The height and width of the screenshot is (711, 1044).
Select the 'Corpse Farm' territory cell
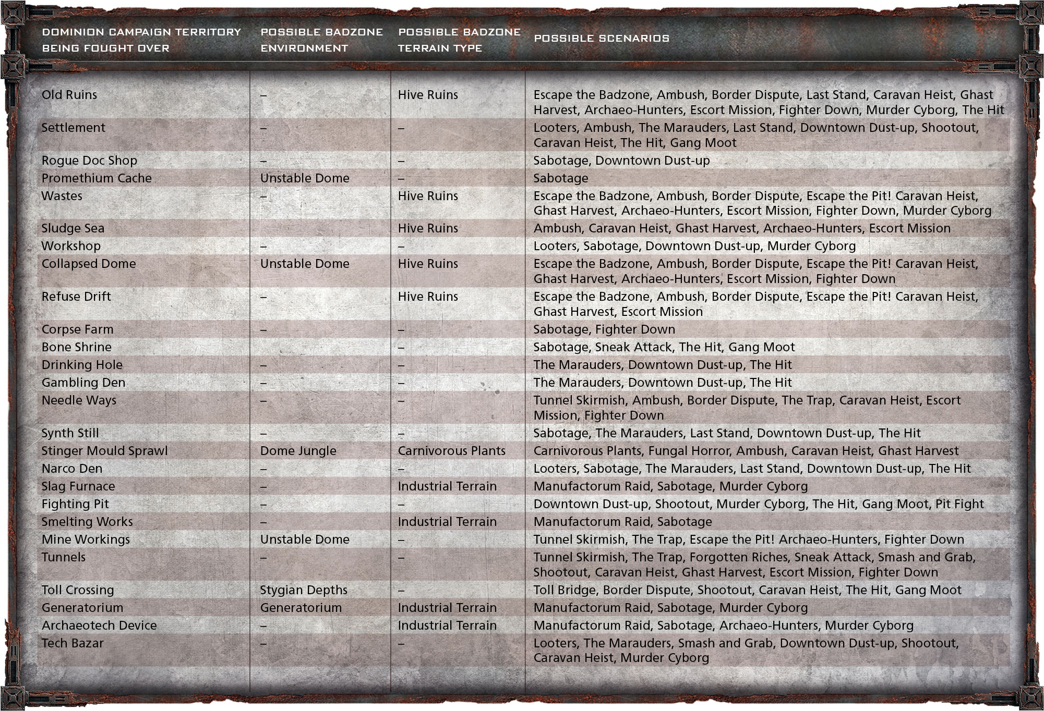click(77, 329)
